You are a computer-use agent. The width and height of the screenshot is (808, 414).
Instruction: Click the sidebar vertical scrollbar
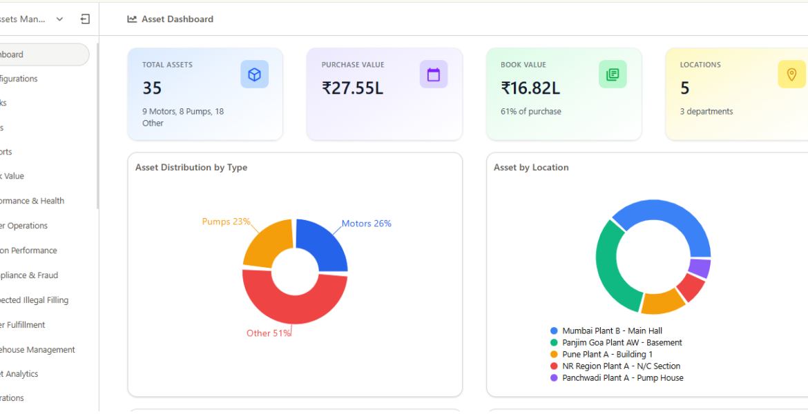(x=97, y=124)
